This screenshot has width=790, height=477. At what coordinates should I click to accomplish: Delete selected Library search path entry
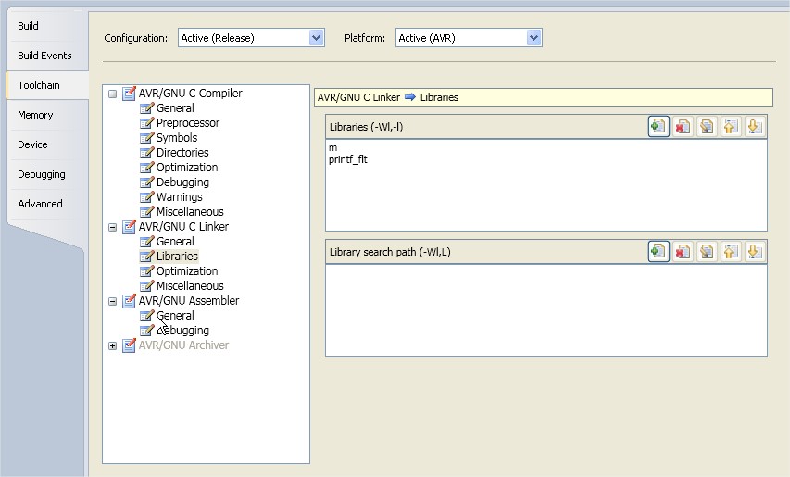coord(683,251)
